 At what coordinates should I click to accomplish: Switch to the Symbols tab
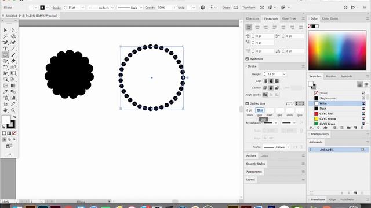[347, 76]
